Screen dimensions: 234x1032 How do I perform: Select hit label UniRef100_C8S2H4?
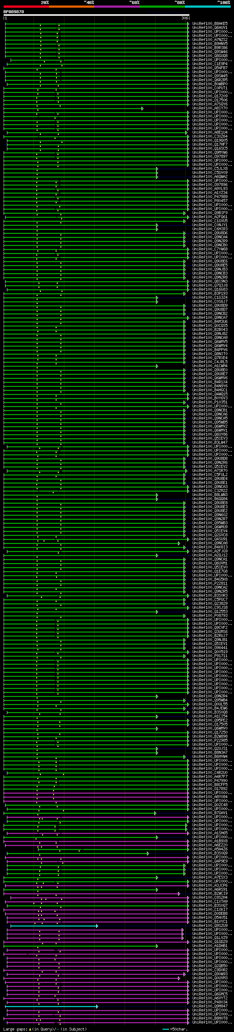pyautogui.click(x=210, y=897)
